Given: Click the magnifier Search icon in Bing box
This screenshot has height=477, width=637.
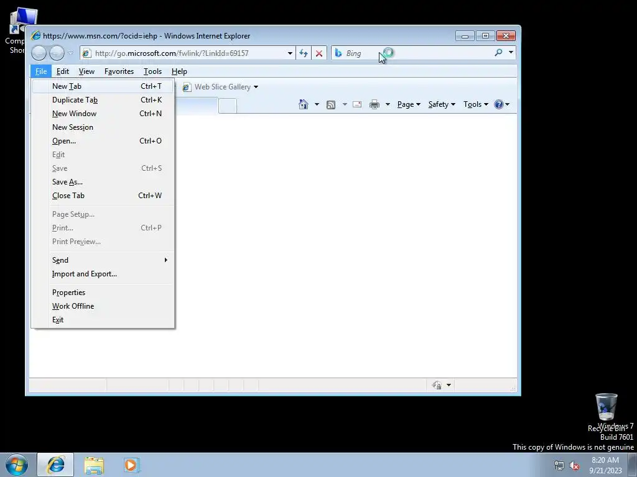Looking at the screenshot, I should [x=498, y=52].
